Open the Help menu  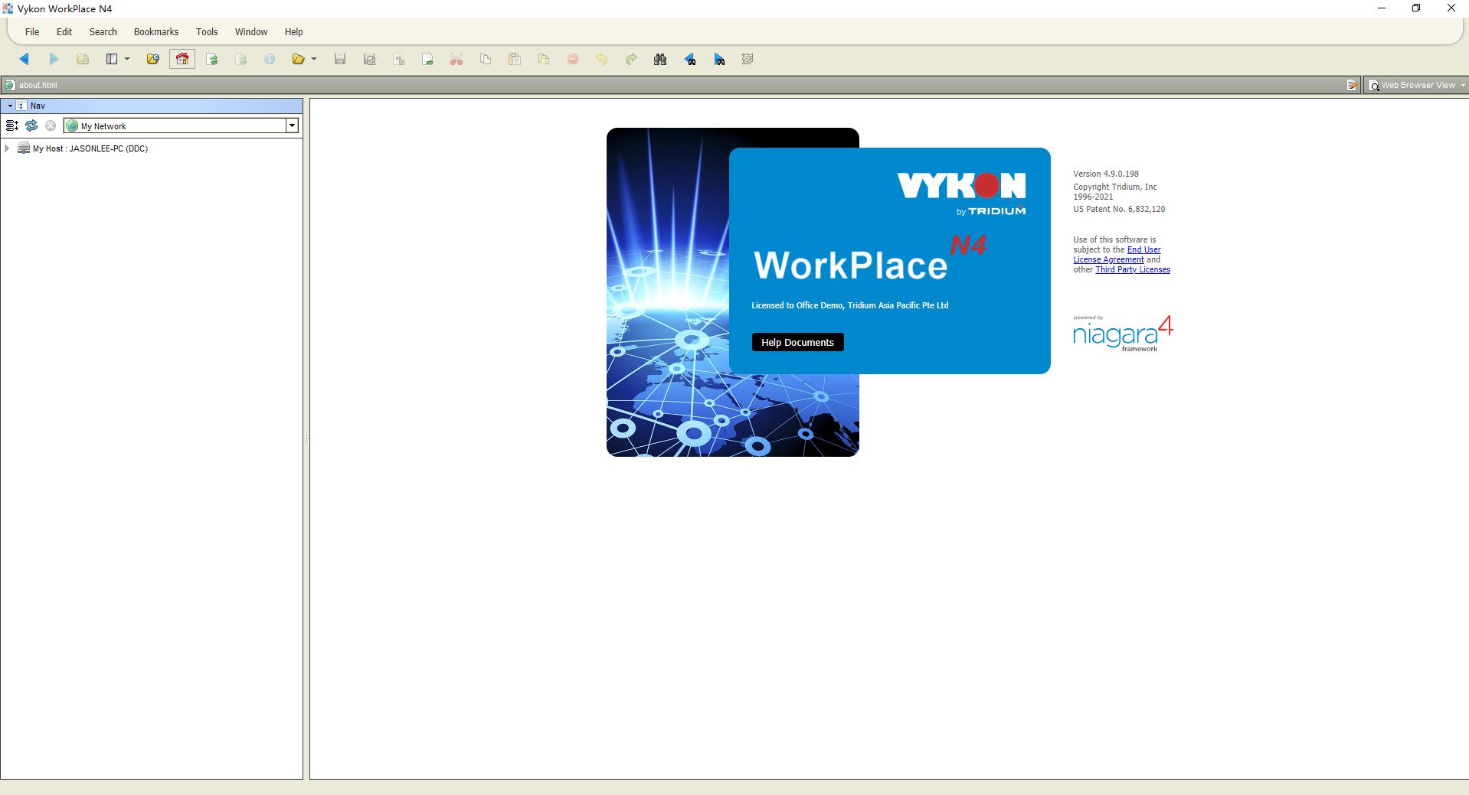click(294, 32)
